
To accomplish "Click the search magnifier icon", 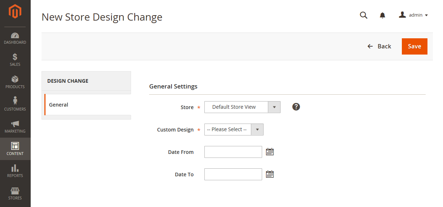I will point(364,15).
